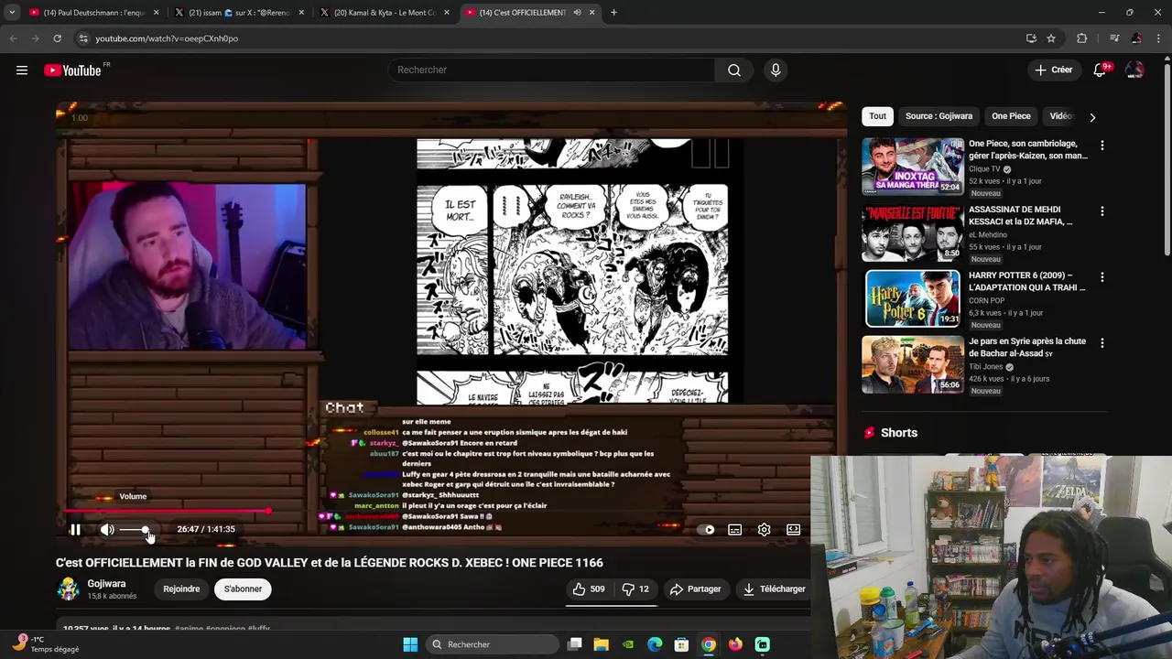Open player settings gear

pyautogui.click(x=764, y=530)
